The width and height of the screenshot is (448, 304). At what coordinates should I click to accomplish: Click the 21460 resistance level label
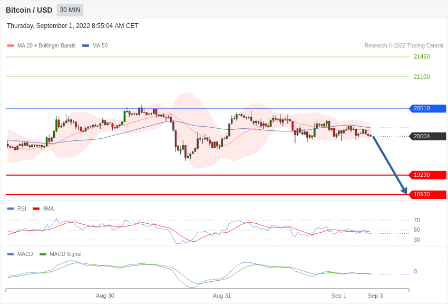tap(422, 56)
